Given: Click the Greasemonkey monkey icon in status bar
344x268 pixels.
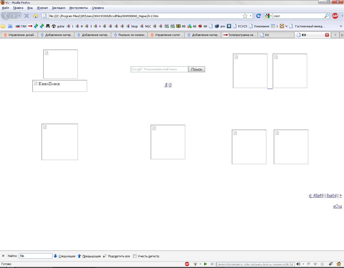Looking at the screenshot, I should point(339,264).
